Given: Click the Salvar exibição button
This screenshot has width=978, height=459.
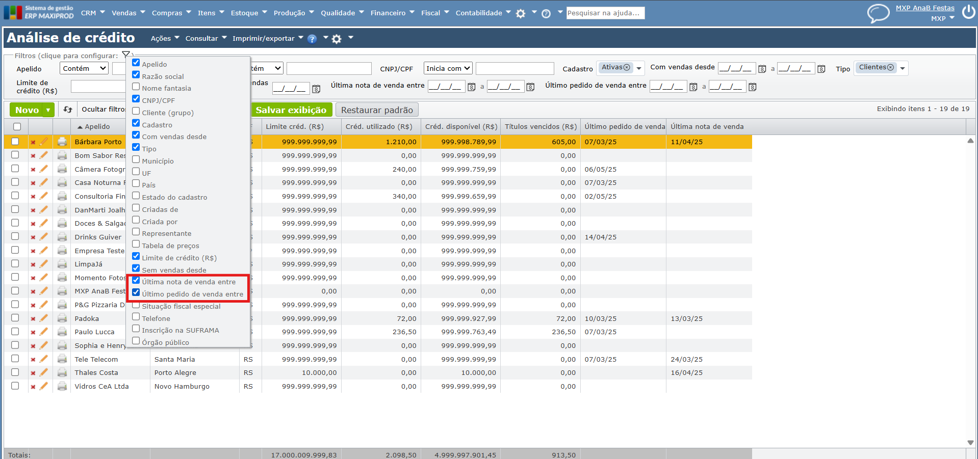Looking at the screenshot, I should pos(291,110).
